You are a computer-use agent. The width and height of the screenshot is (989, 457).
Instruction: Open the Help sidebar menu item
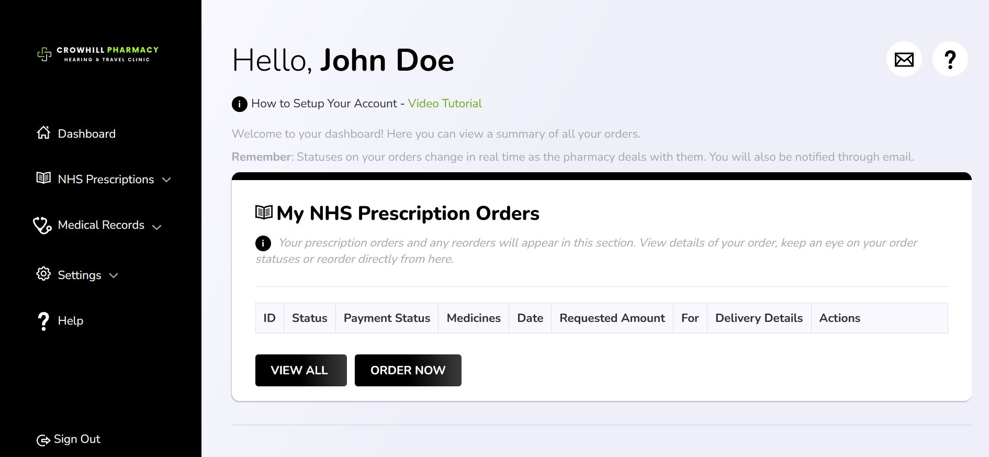(71, 320)
